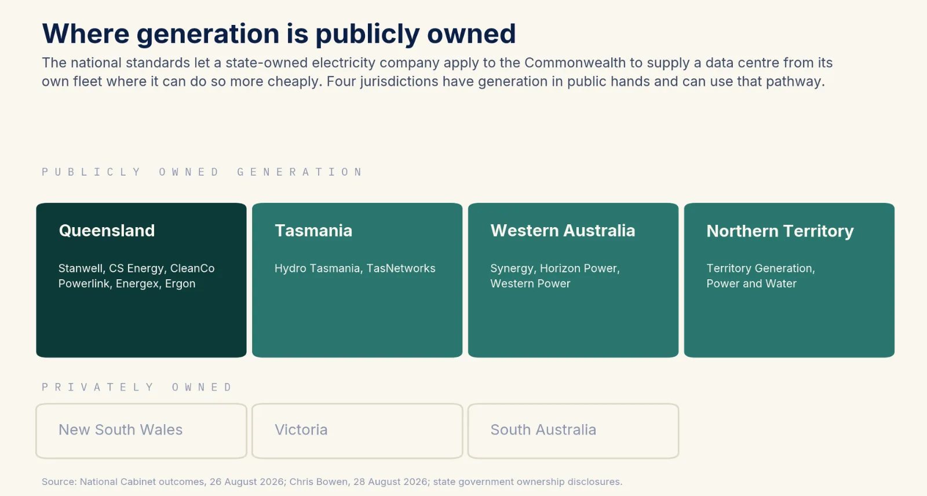Select the Queensland card
Image resolution: width=927 pixels, height=496 pixels.
pyautogui.click(x=141, y=280)
